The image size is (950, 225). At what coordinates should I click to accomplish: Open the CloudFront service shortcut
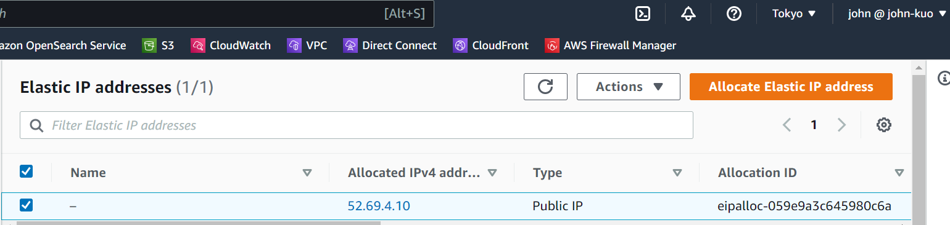(x=491, y=45)
